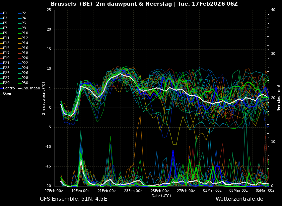Select the P10 legend line marker
Image resolution: width=282 pixels, height=206 pixels.
click(x=19, y=33)
